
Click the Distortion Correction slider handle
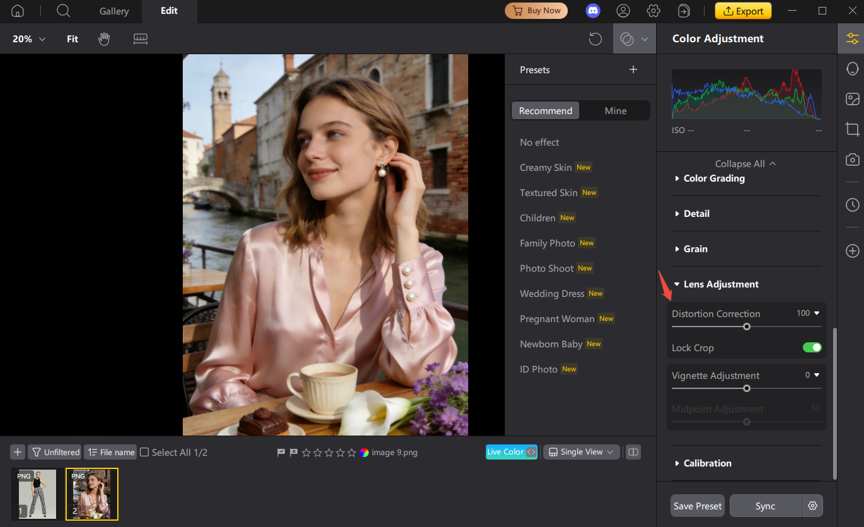coord(747,327)
